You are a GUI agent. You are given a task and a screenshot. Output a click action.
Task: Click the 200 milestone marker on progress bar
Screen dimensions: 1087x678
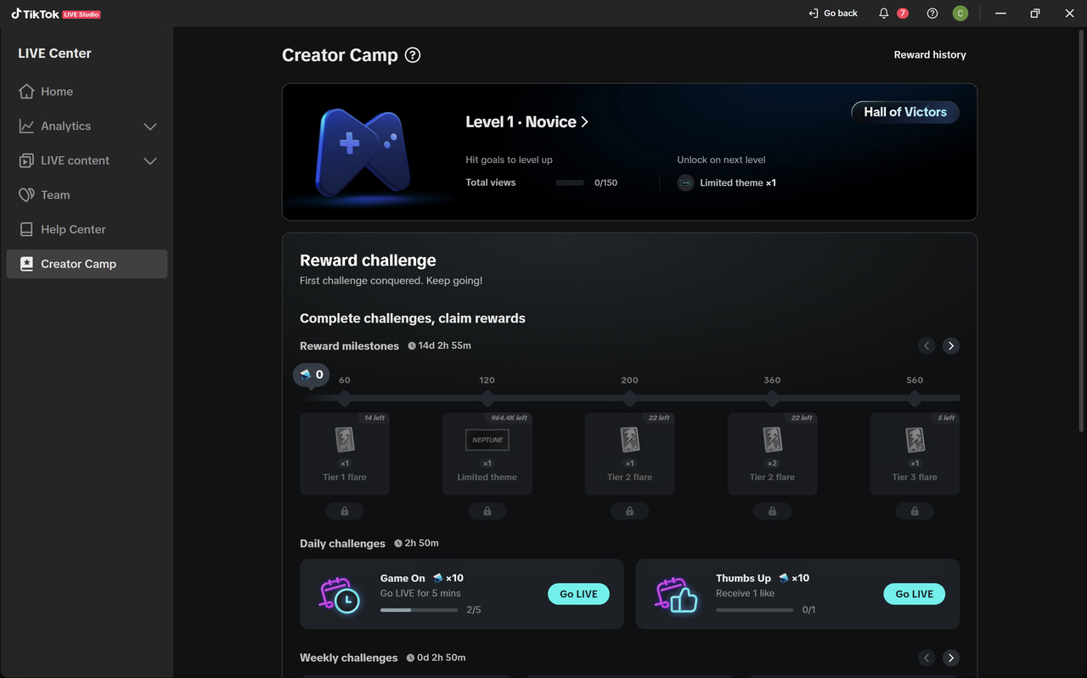pyautogui.click(x=629, y=398)
